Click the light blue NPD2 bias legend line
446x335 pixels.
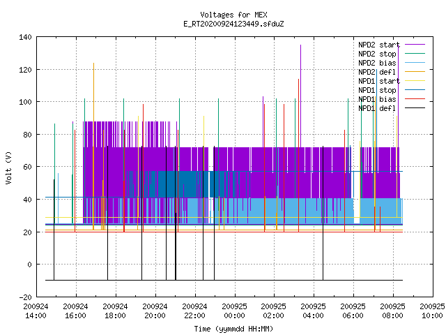coord(415,63)
